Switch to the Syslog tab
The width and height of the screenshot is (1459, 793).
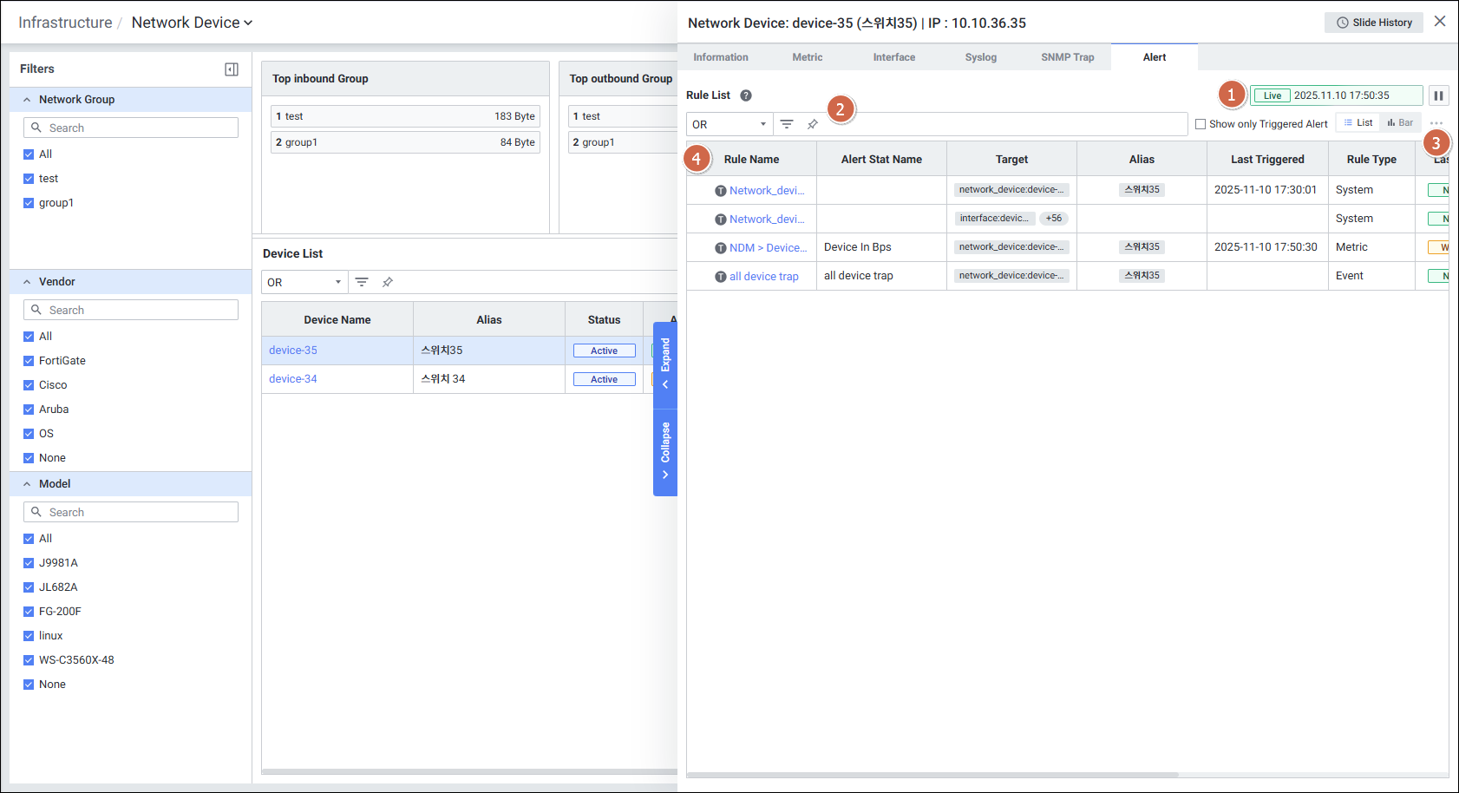[x=980, y=57]
